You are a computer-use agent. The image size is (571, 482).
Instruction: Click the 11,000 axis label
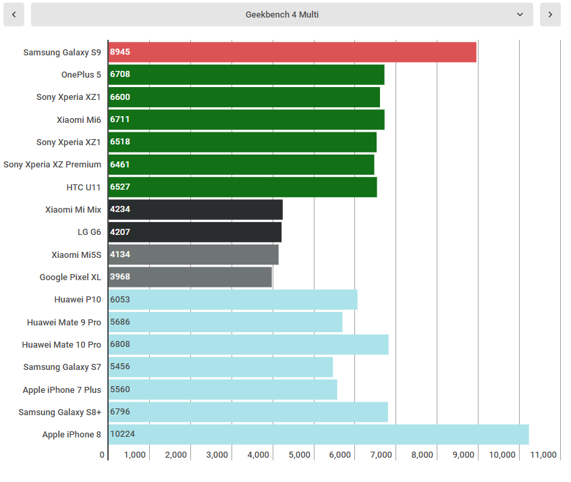[x=543, y=455]
